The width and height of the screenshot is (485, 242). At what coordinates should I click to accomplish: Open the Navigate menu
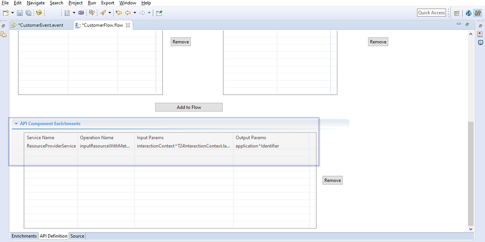36,3
